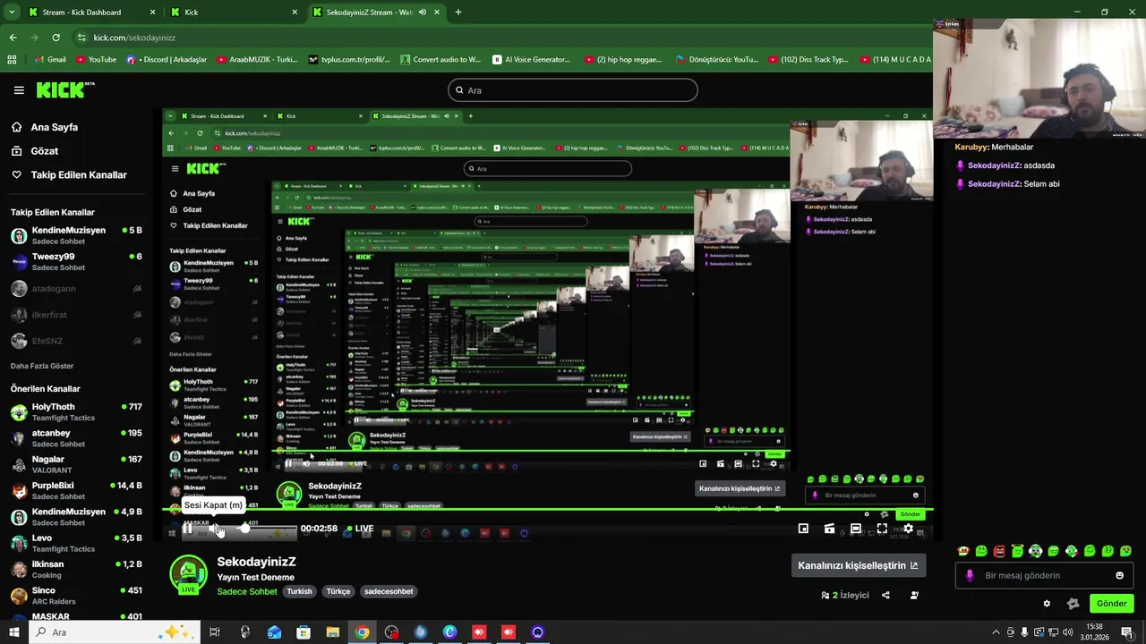Open the viewers list icon next to share

tap(914, 595)
